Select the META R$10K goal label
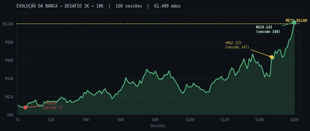Image resolution: width=310 pixels, height=131 pixels. tap(296, 20)
